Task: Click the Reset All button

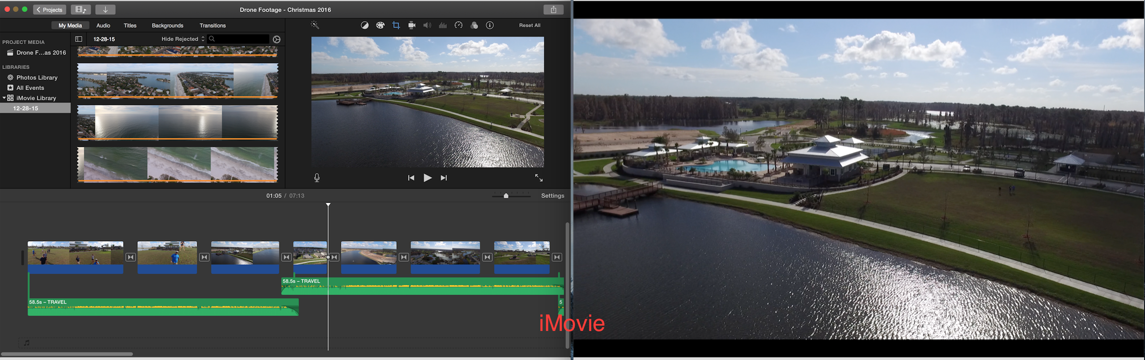Action: 530,25
